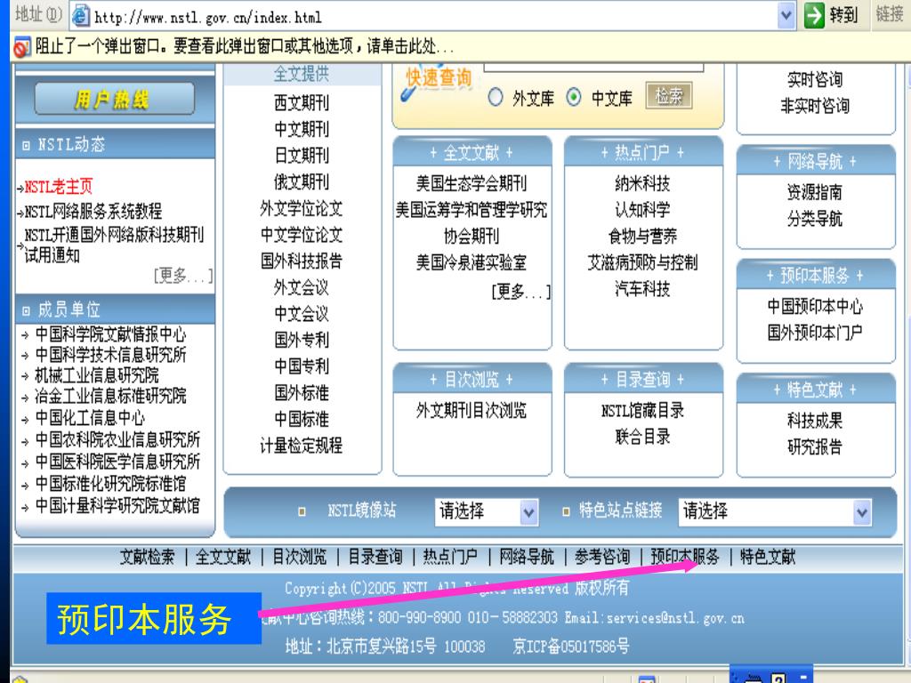Click 更多 under 全文文献 panel

point(520,291)
